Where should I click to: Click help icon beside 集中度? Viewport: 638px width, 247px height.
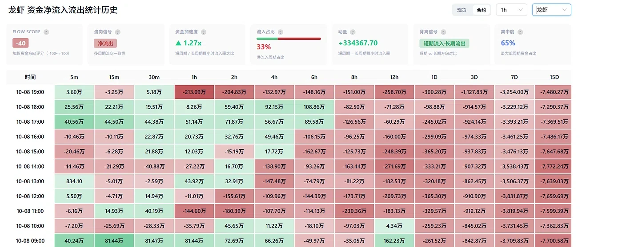(x=520, y=32)
